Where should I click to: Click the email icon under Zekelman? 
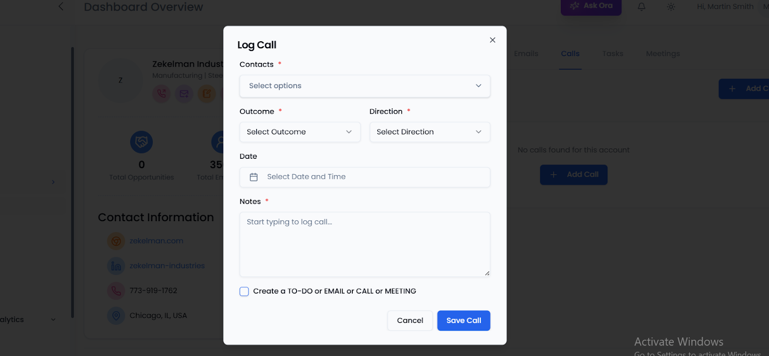click(184, 94)
